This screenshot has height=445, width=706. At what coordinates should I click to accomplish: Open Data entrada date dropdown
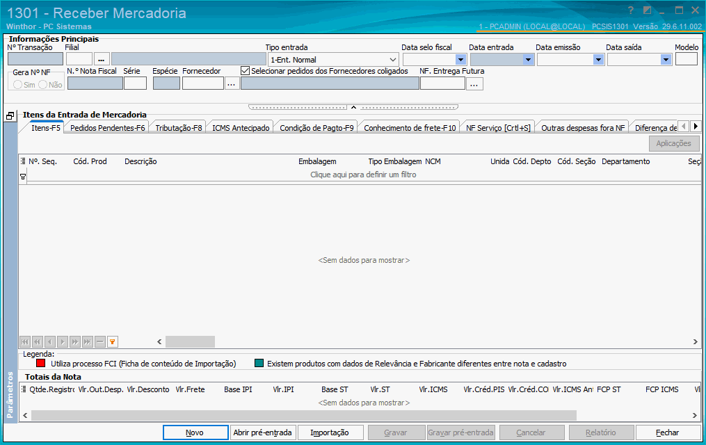pos(528,59)
